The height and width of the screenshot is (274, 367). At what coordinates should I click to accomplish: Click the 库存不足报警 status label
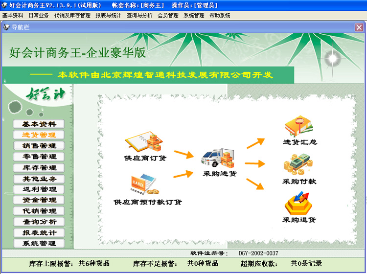[155, 264]
